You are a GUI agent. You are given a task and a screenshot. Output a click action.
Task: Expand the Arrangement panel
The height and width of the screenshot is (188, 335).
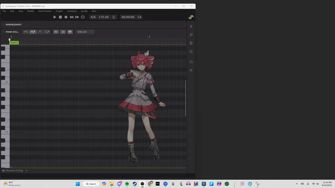click(4, 25)
